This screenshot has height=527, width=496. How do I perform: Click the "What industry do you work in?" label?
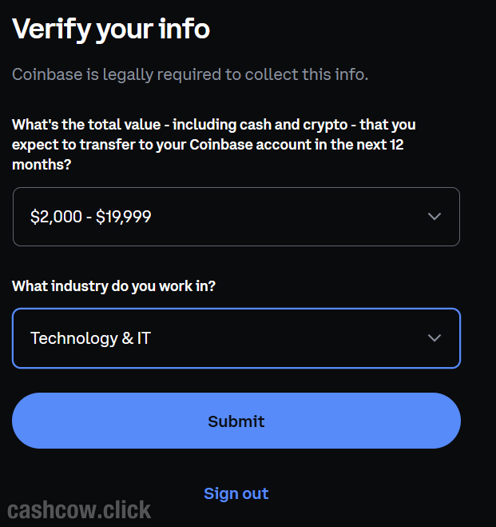pos(113,285)
